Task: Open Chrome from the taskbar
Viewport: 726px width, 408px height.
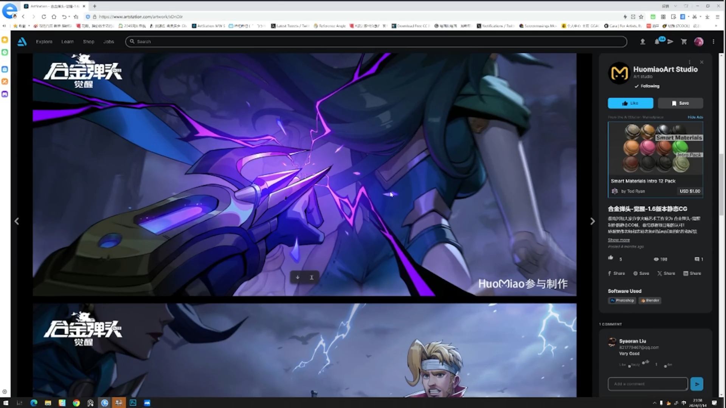Action: pyautogui.click(x=76, y=403)
